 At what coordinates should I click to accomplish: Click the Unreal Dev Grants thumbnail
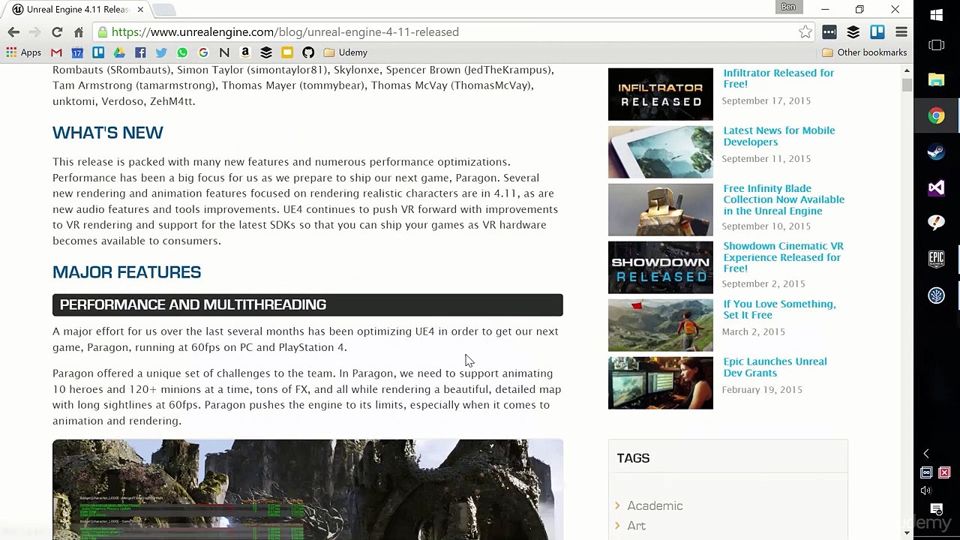coord(661,383)
